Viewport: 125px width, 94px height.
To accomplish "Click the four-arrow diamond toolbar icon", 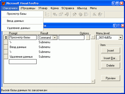I will coord(67,14).
